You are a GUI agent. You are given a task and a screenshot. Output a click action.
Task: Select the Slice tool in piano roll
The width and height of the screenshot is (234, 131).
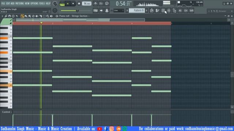point(41,16)
